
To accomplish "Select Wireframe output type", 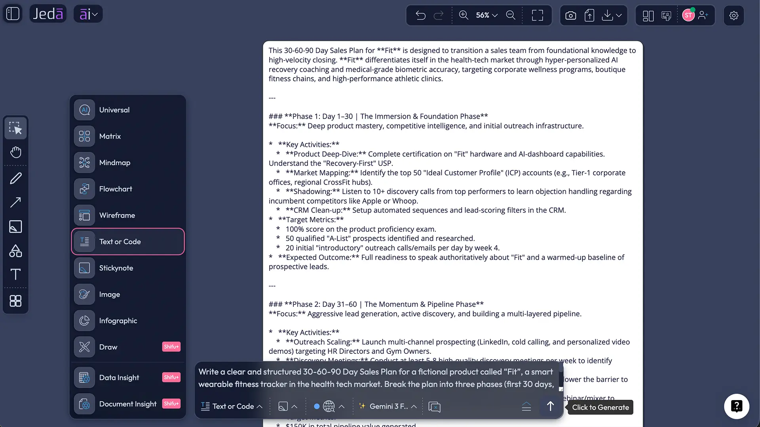I will click(128, 215).
